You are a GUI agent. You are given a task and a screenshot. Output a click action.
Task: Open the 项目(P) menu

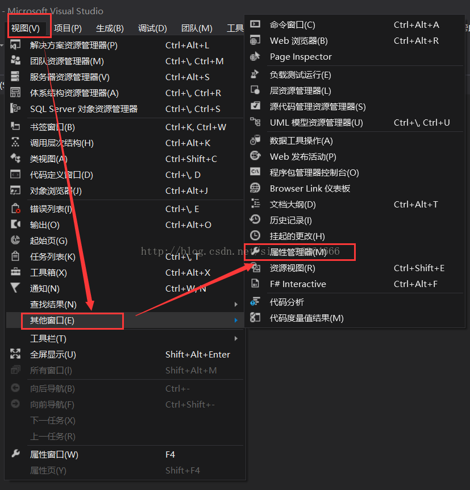[x=68, y=28]
